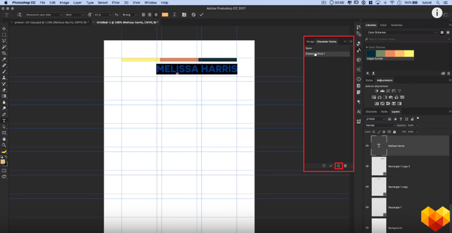Hide the Melissa Harris text layer
This screenshot has width=452, height=233.
click(x=367, y=146)
